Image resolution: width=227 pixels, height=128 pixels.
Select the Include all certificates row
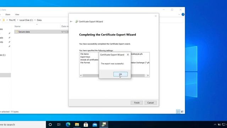(89, 60)
